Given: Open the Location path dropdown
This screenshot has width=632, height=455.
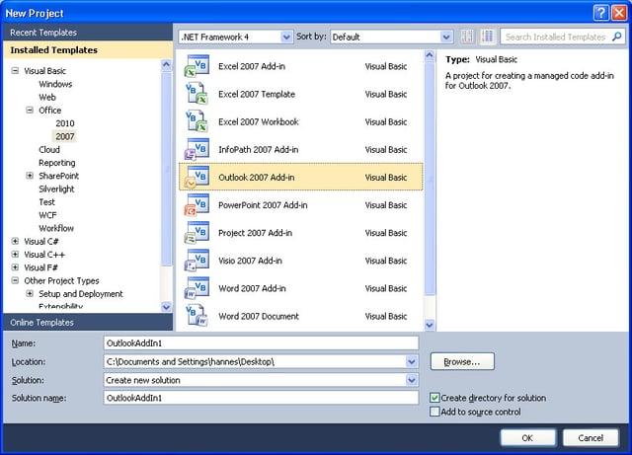Looking at the screenshot, I should point(411,361).
